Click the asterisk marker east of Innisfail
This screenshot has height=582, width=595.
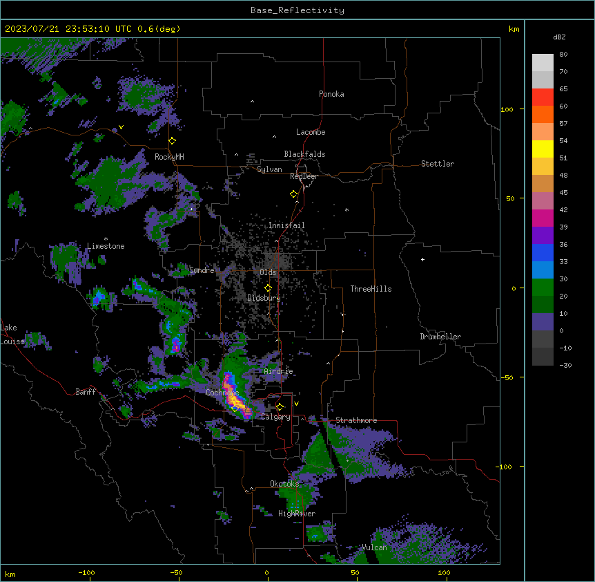[x=347, y=209]
